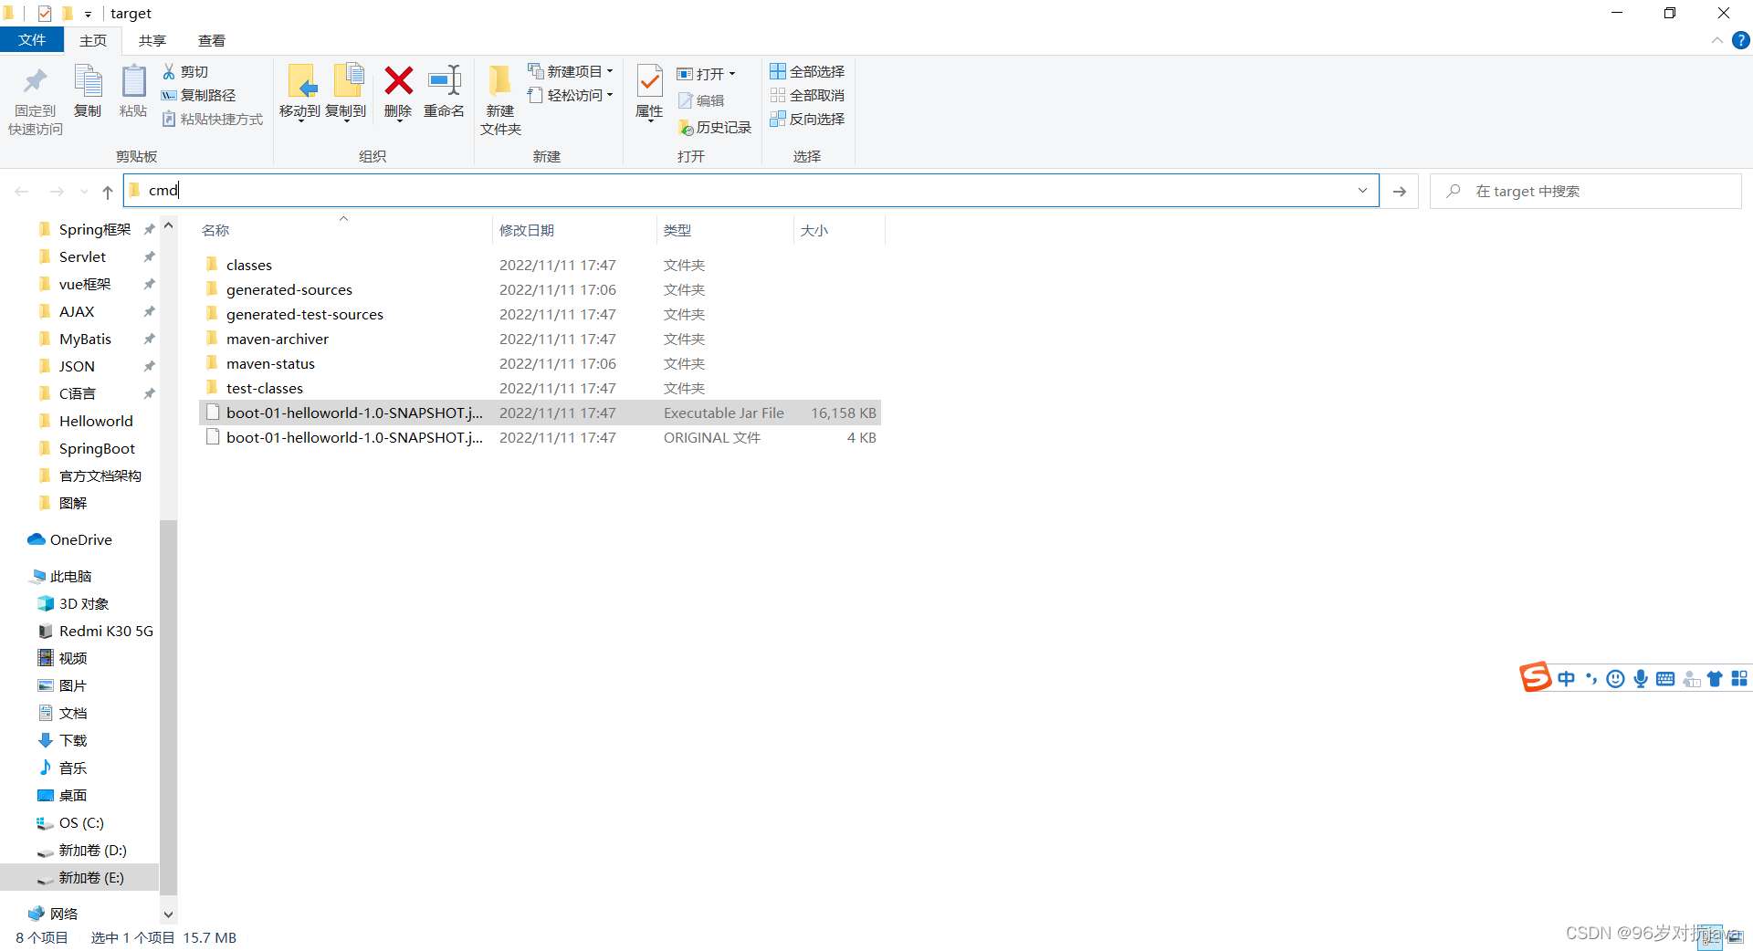Image resolution: width=1753 pixels, height=951 pixels.
Task: Switch to Home (主页) tab
Action: point(92,40)
